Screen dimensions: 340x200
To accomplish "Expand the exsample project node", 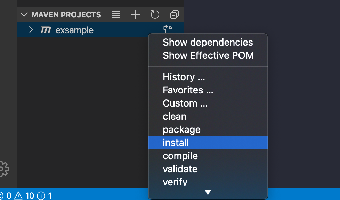I will (x=31, y=30).
